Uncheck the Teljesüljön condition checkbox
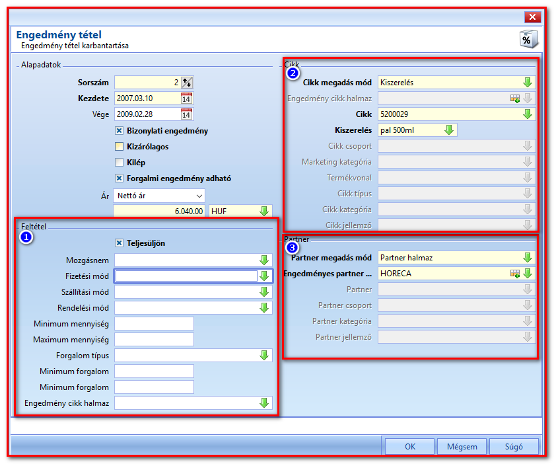This screenshot has height=464, width=554. click(119, 243)
